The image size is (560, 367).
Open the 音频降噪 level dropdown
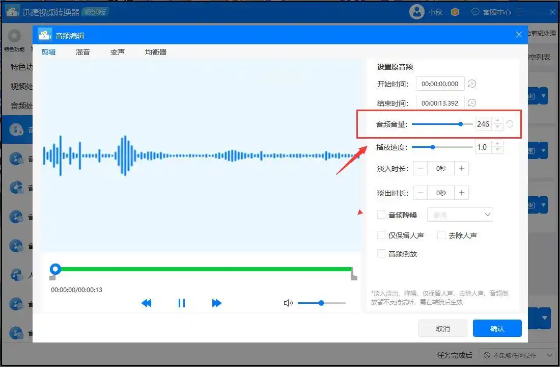459,215
